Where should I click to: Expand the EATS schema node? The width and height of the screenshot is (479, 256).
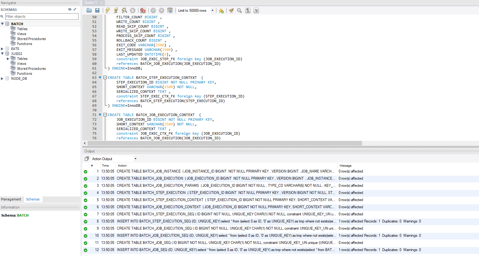click(x=2, y=49)
